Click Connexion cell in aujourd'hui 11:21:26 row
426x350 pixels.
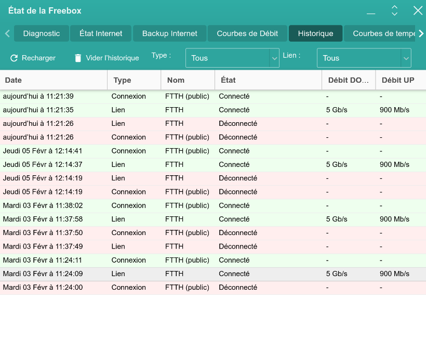click(x=128, y=137)
